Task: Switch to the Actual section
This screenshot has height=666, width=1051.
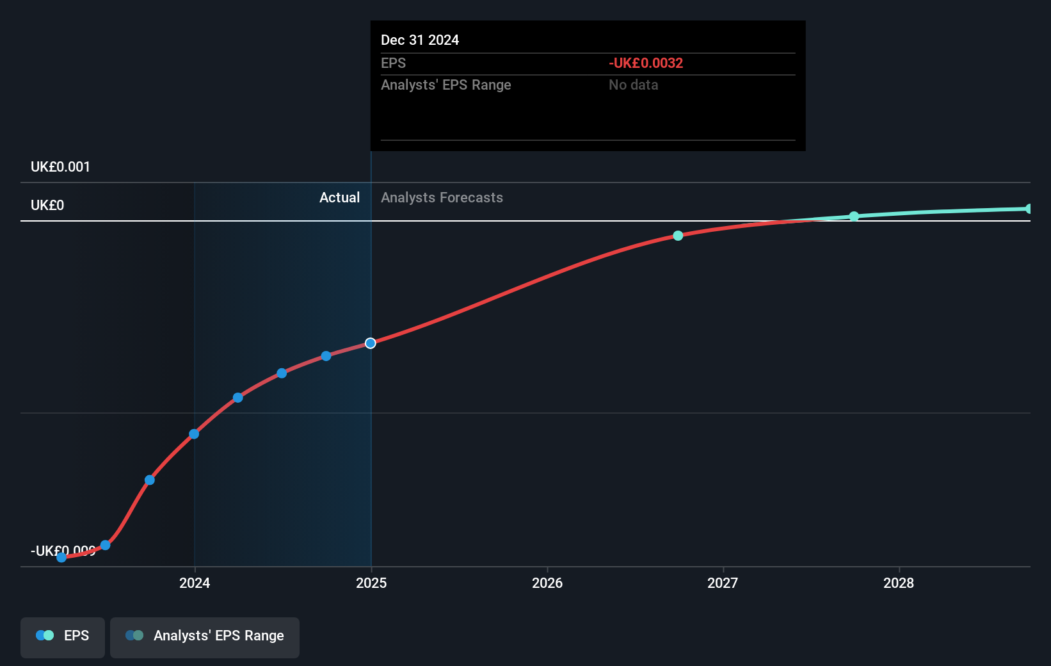Action: click(339, 198)
